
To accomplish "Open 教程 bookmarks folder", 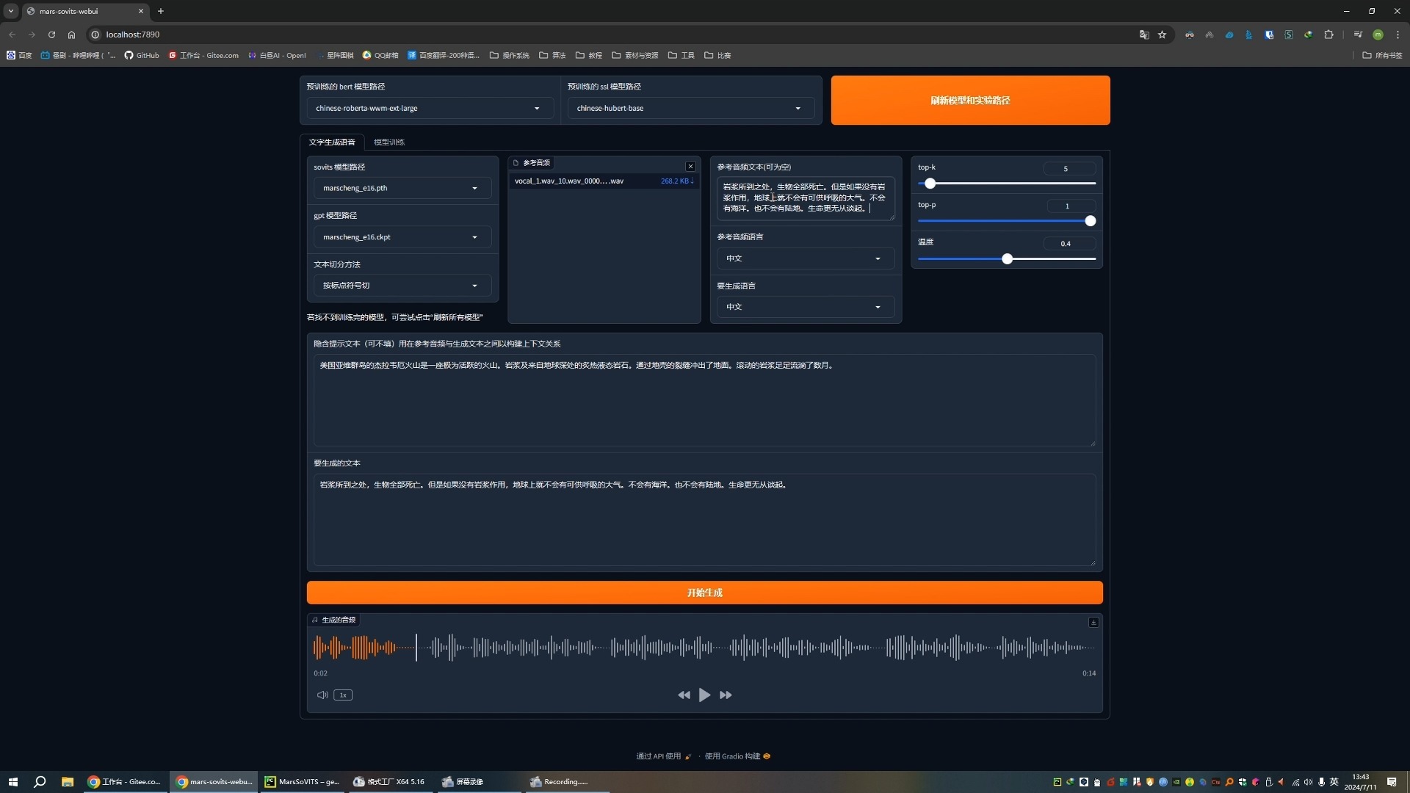I will click(x=589, y=55).
